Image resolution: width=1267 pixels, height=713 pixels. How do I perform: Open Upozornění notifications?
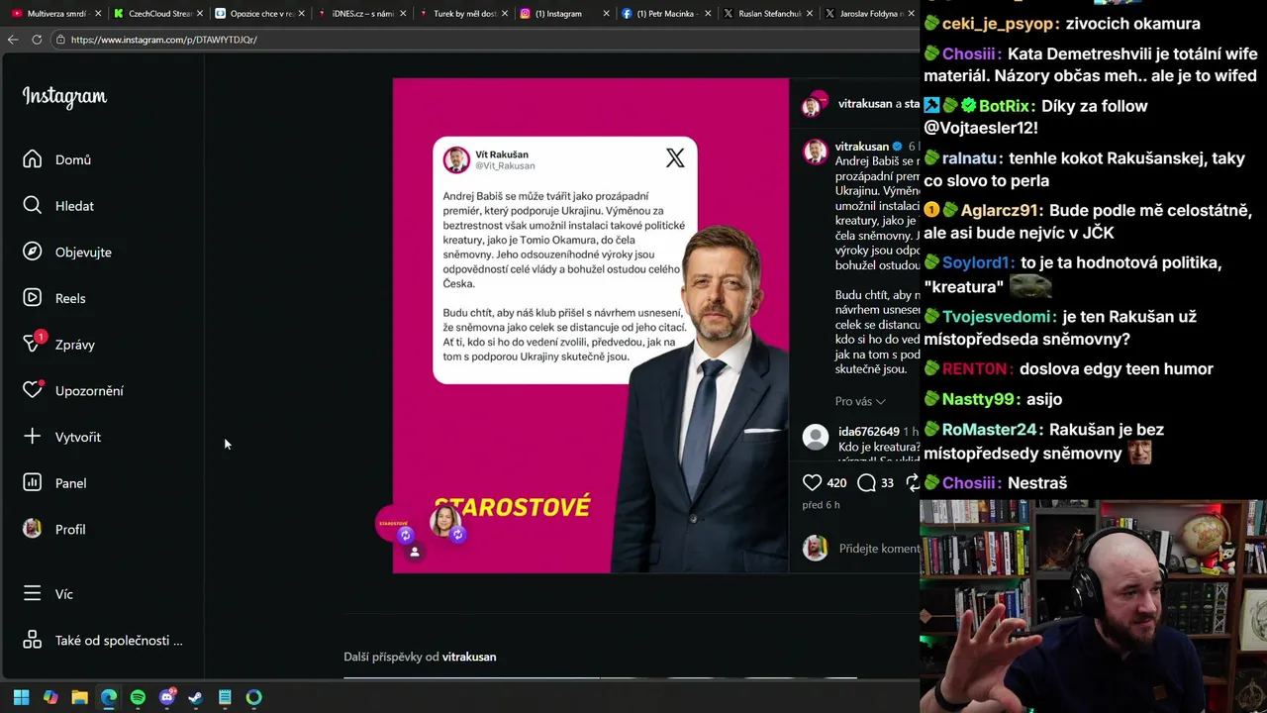tap(73, 390)
